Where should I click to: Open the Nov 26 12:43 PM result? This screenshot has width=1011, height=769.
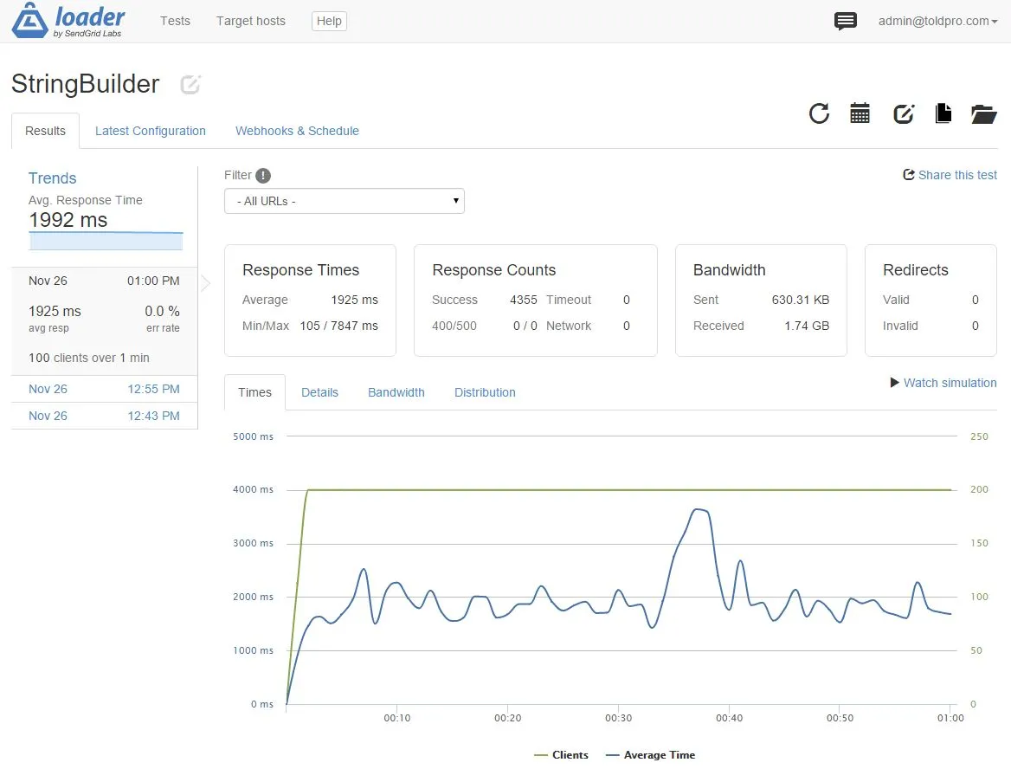[x=105, y=417]
